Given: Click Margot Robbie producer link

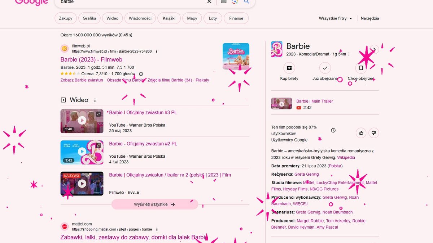Looking at the screenshot, I should (310, 221).
